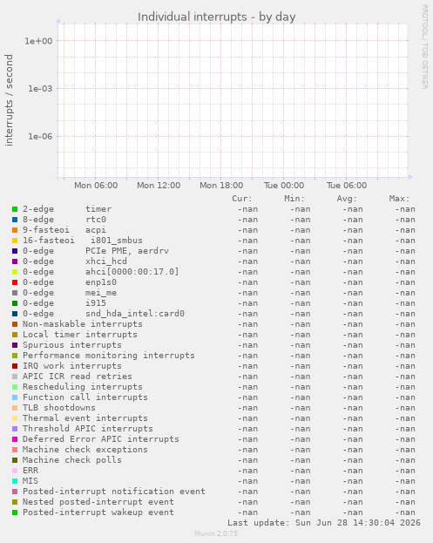Click the Posted-interrupt wakeup event label
This screenshot has height=543, width=433.
click(x=98, y=512)
